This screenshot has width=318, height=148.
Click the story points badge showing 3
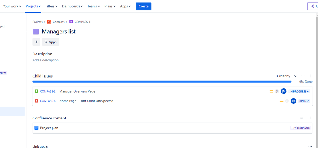tap(277, 91)
